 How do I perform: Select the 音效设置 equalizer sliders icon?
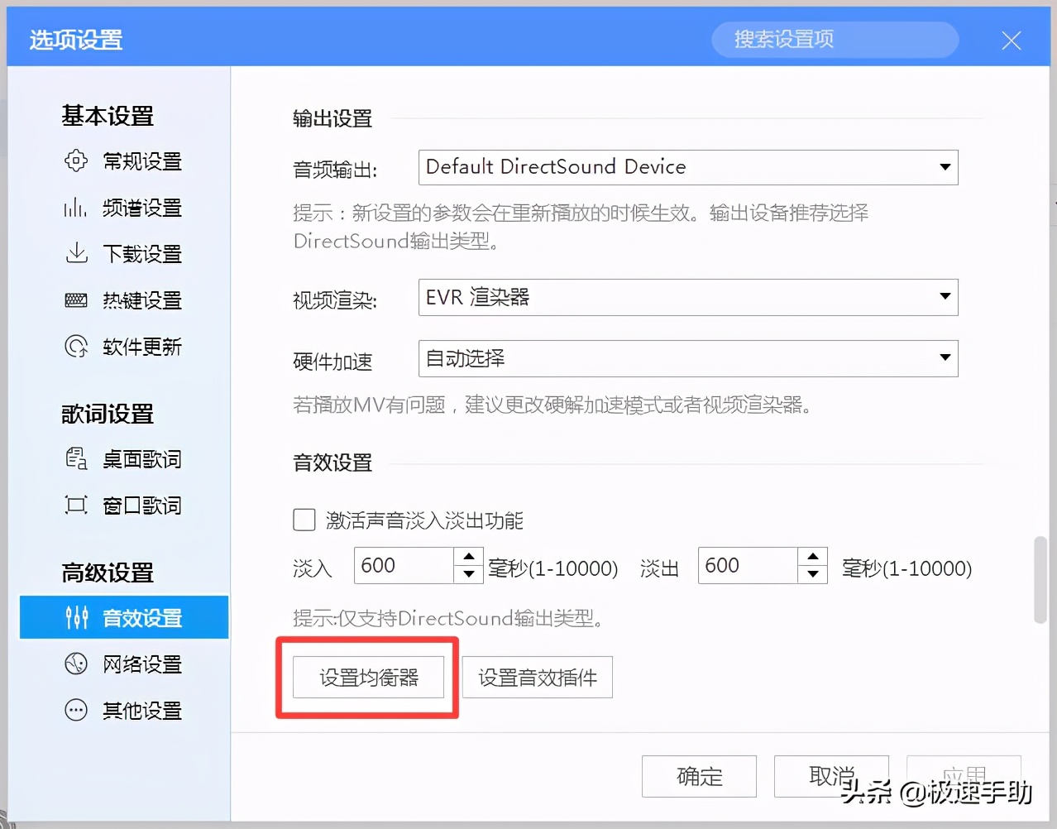pos(75,617)
